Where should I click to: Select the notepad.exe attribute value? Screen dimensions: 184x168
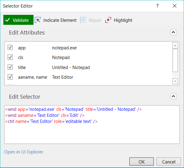(64, 48)
